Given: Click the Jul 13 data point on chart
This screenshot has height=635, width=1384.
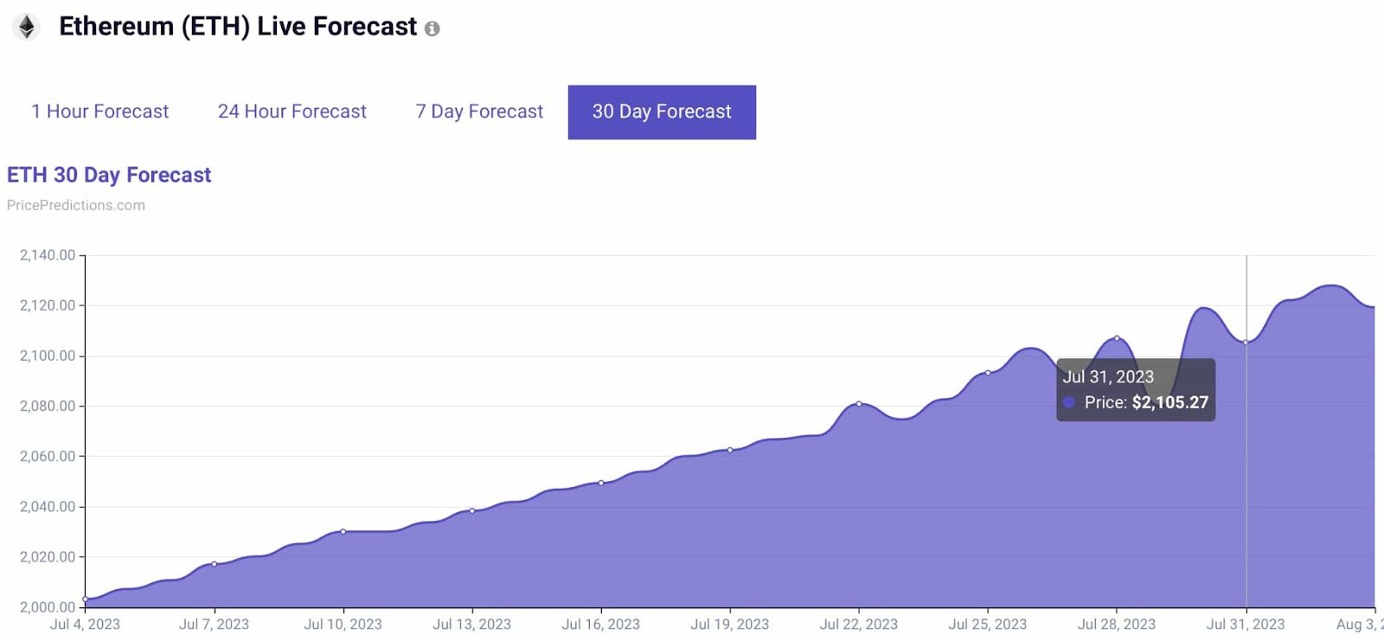Looking at the screenshot, I should coord(472,510).
